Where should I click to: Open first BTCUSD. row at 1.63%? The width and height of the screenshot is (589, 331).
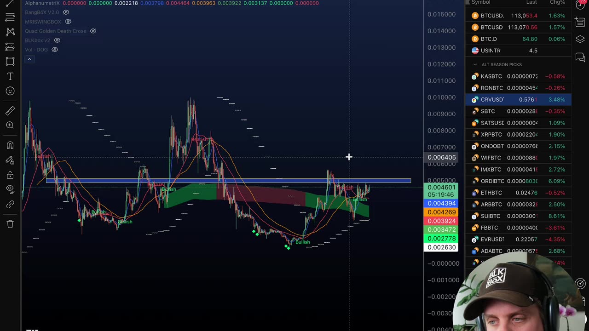coord(519,16)
